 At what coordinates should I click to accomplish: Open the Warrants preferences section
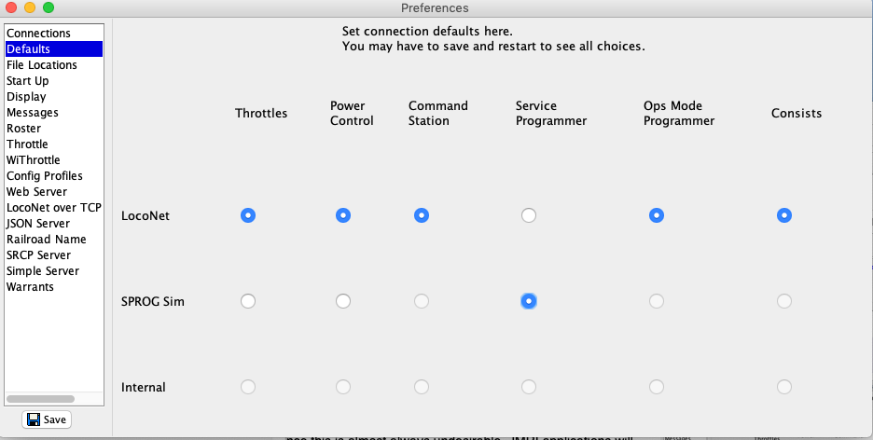31,287
